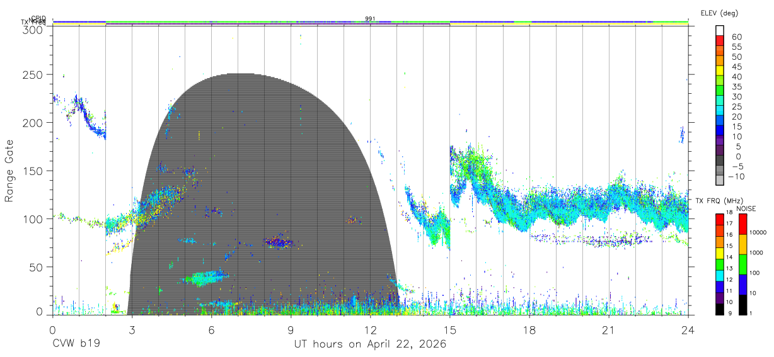This screenshot has width=774, height=357.
Task: Select the yellow 14–15 MHz TX FRQ color segment
Action: (x=720, y=252)
